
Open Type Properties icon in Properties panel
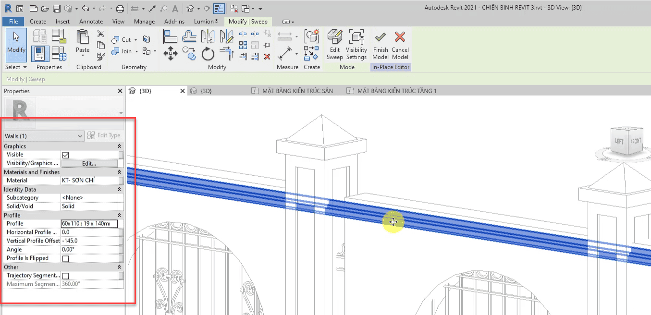coord(40,36)
